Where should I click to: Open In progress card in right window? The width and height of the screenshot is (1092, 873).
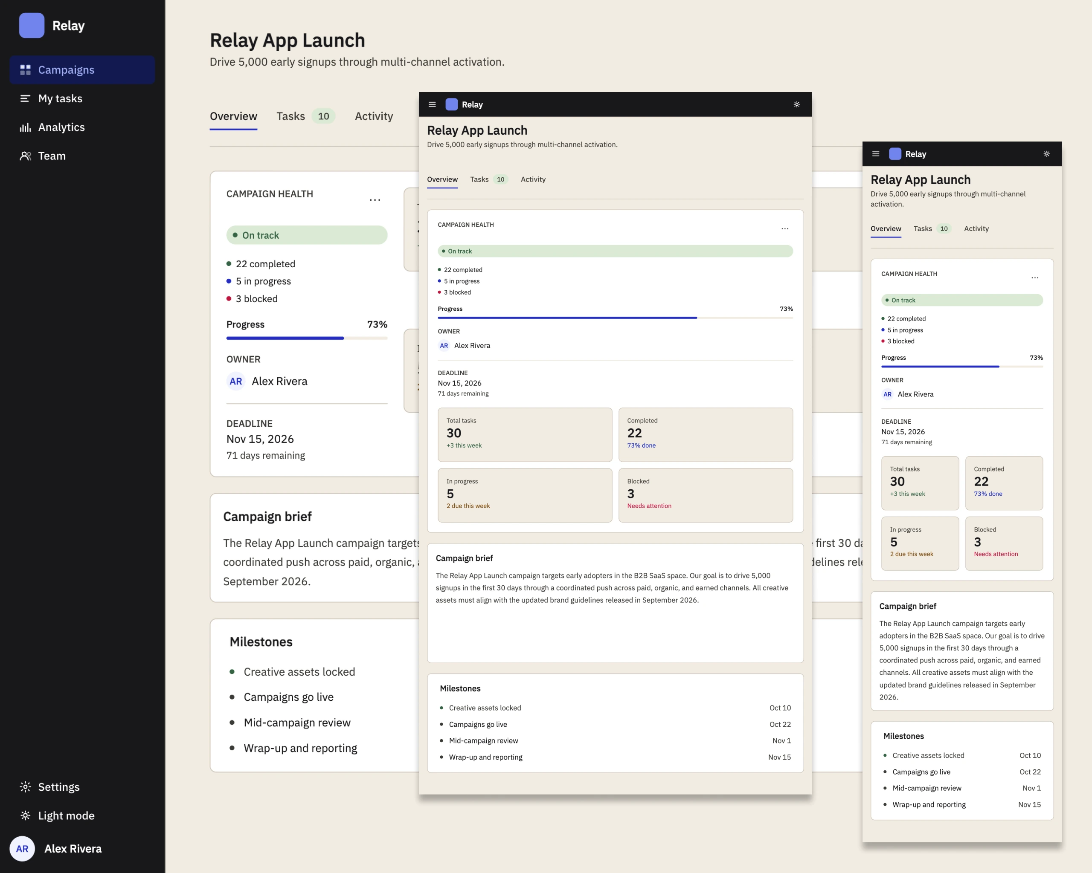tap(920, 543)
